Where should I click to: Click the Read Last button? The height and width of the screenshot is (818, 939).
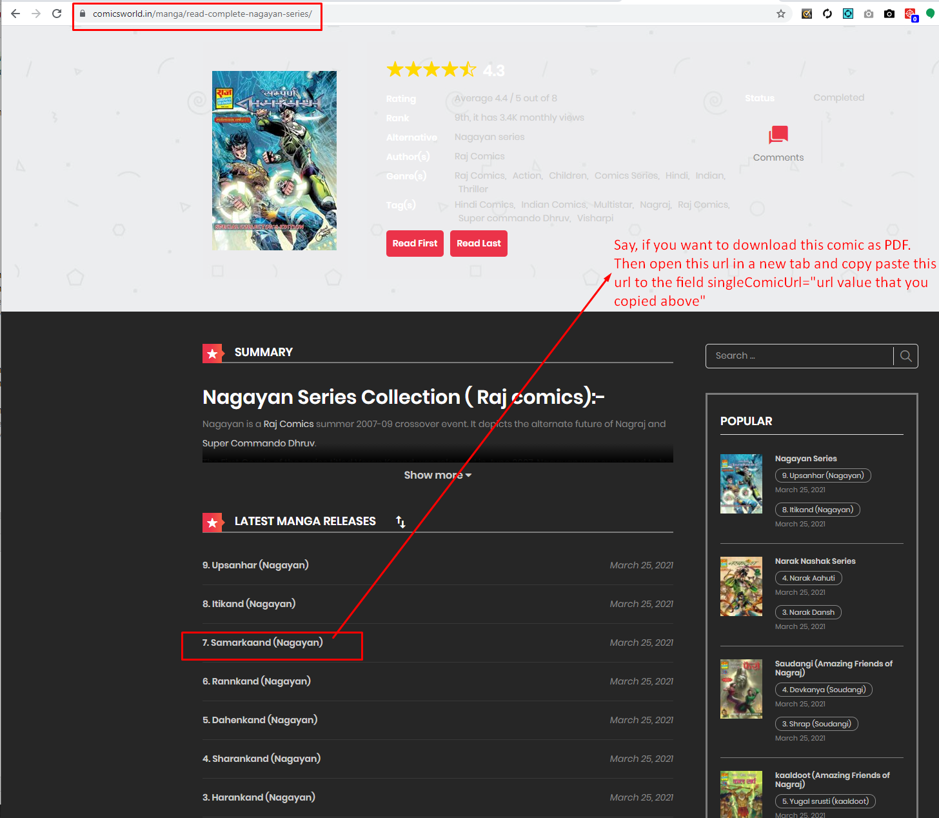tap(479, 243)
